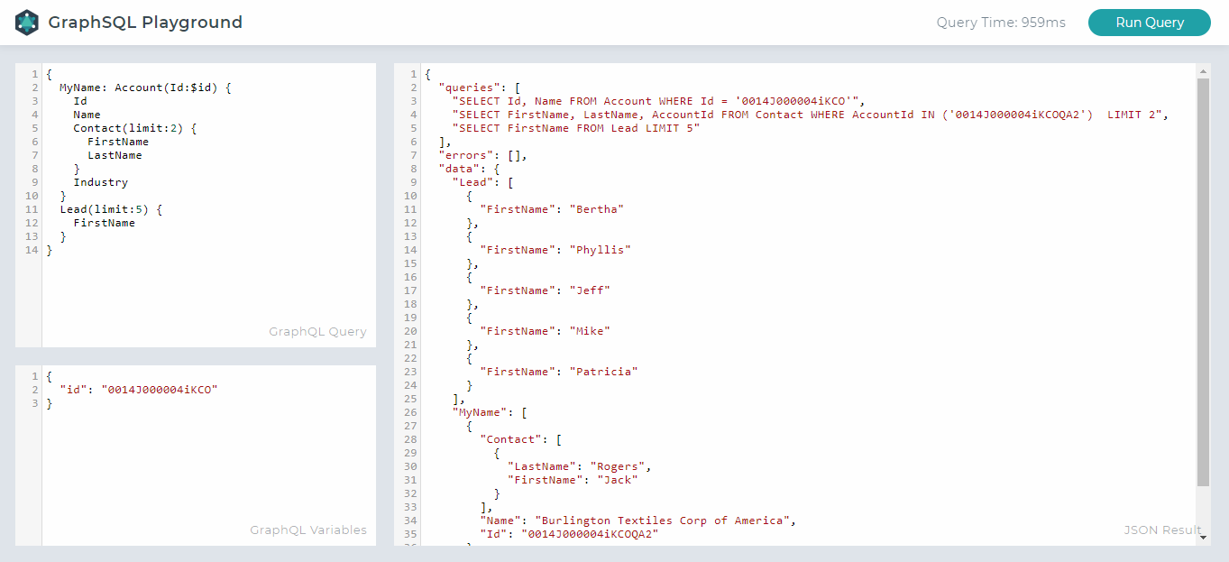Click the GraphSQL Playground hexagon logo
This screenshot has height=562, width=1229.
click(26, 22)
